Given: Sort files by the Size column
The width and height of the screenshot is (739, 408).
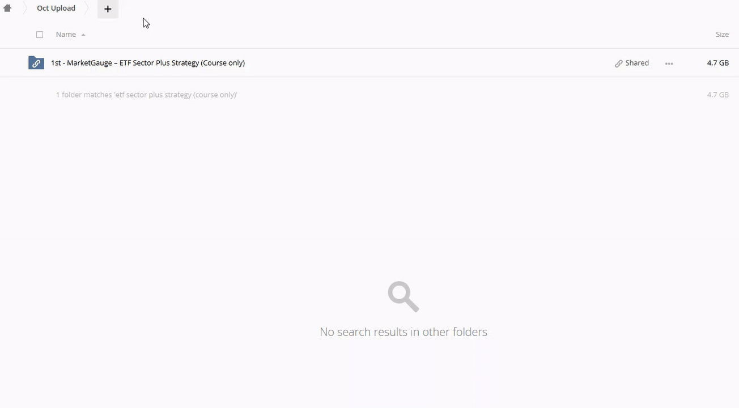Looking at the screenshot, I should pyautogui.click(x=721, y=35).
